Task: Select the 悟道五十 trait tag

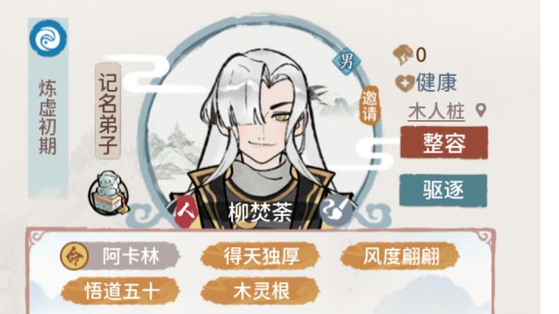Action: tap(120, 291)
